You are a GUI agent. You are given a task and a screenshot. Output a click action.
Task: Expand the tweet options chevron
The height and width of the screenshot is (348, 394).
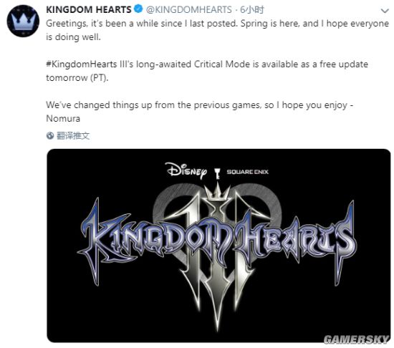point(385,11)
